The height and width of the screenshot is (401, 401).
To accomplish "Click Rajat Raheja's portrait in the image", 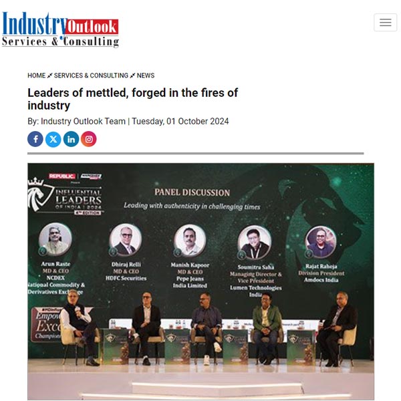I will click(x=321, y=242).
